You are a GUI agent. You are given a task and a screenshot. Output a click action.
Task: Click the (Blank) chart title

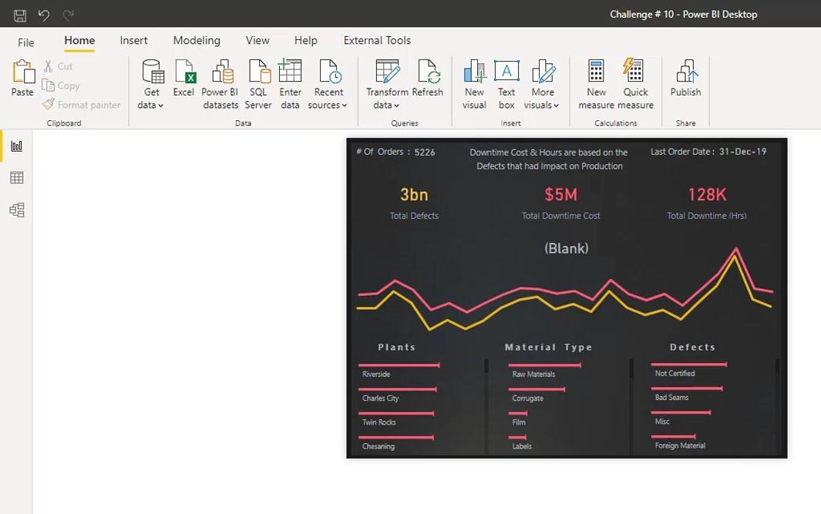(x=567, y=248)
